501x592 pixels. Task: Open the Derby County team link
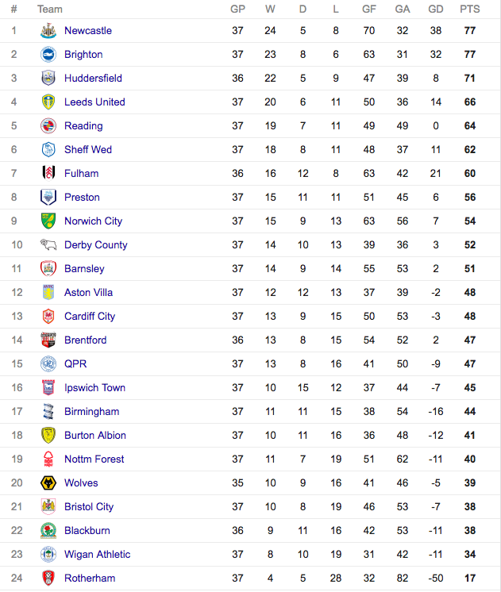click(x=95, y=245)
